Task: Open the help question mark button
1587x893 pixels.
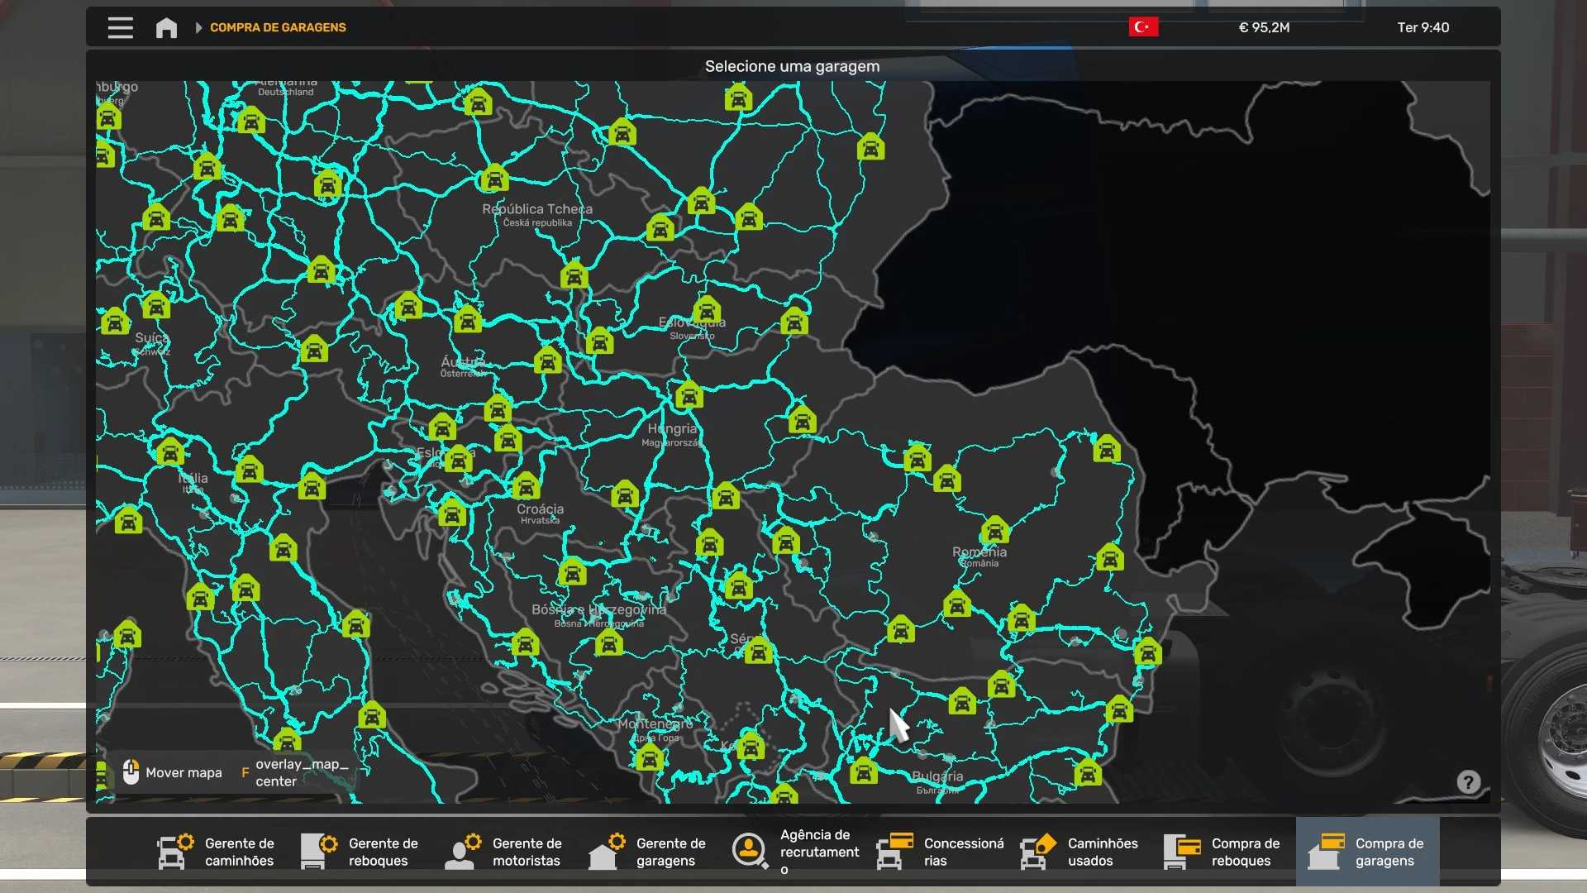Action: pyautogui.click(x=1468, y=782)
